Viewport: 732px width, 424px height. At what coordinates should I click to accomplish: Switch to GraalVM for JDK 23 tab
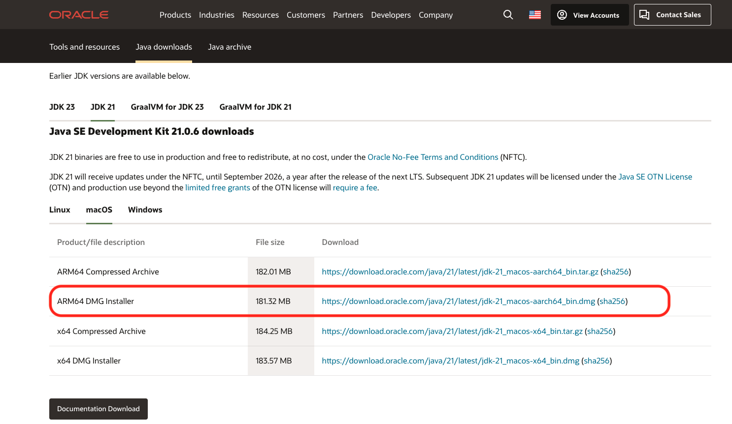167,107
